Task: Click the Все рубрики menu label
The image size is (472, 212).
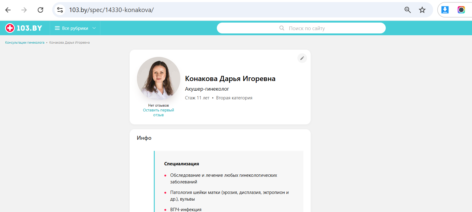Action: [75, 28]
